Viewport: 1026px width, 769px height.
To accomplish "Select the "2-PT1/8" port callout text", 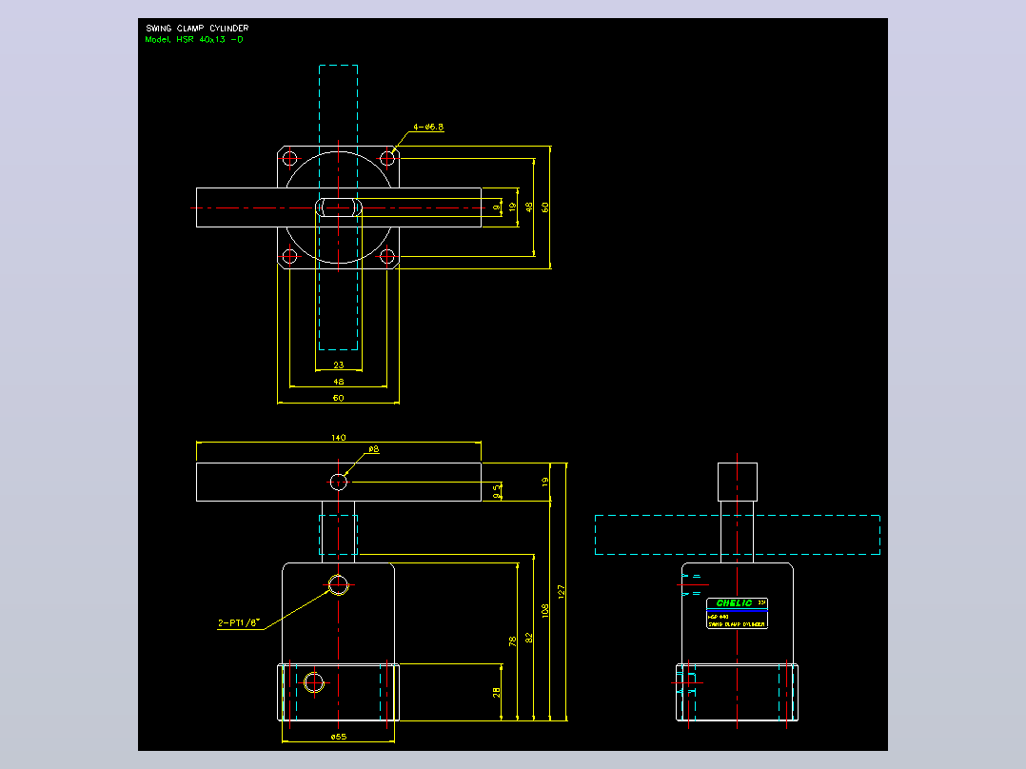I will [x=239, y=623].
